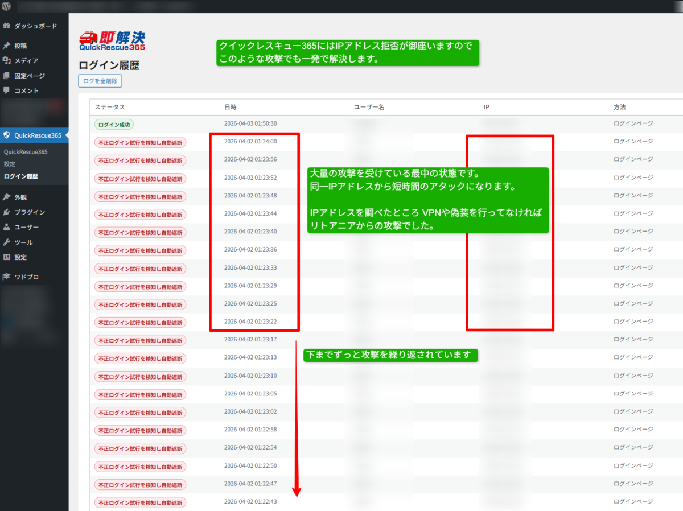Open the メディア media icon

[x=7, y=60]
